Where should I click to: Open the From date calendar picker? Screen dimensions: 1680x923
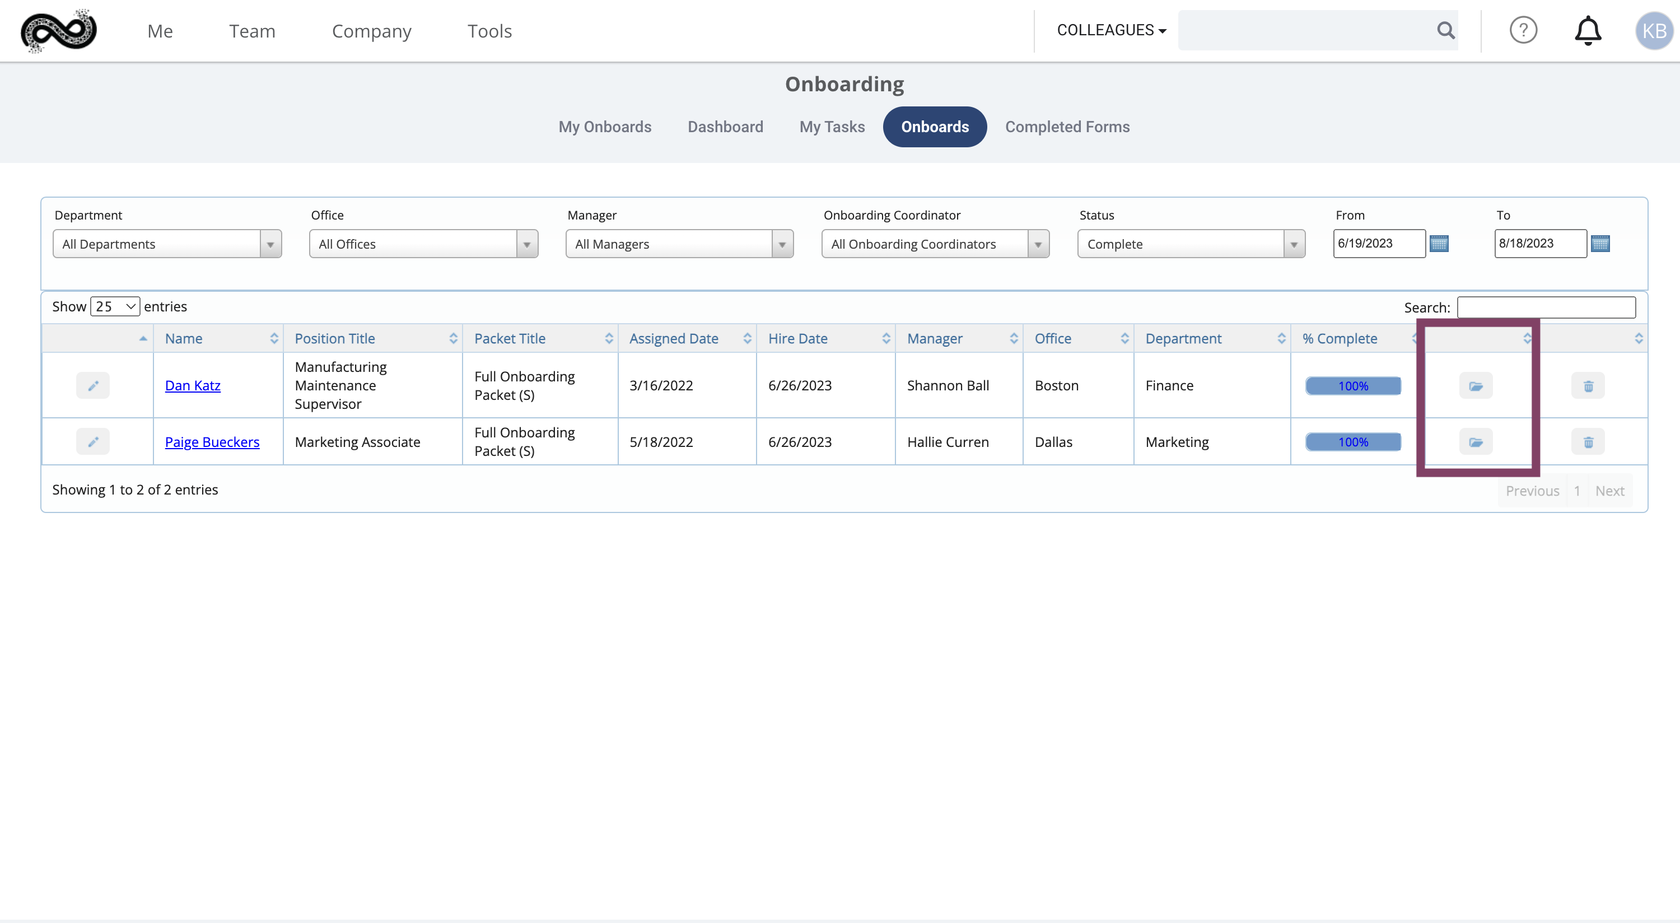coord(1439,243)
